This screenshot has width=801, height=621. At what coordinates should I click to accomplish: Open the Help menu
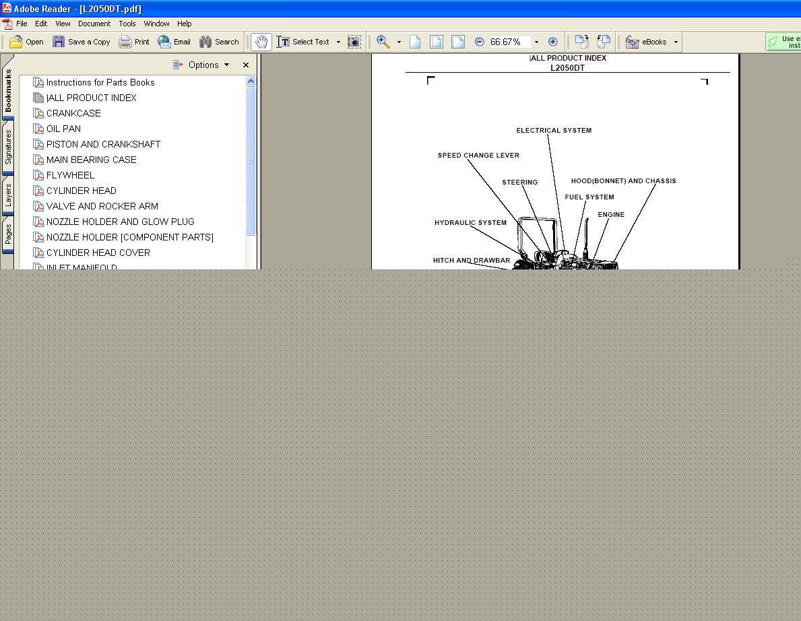tap(185, 24)
